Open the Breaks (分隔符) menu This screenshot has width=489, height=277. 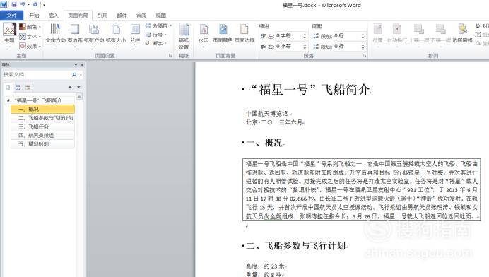pos(158,26)
